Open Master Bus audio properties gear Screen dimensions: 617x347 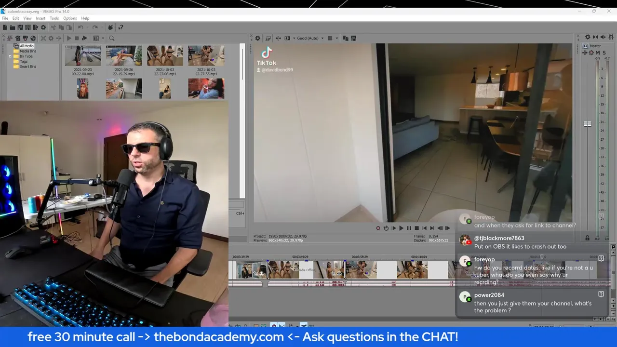588,37
